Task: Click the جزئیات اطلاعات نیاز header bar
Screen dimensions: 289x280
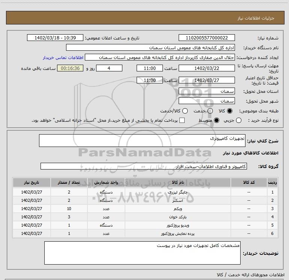Action: (145, 18)
